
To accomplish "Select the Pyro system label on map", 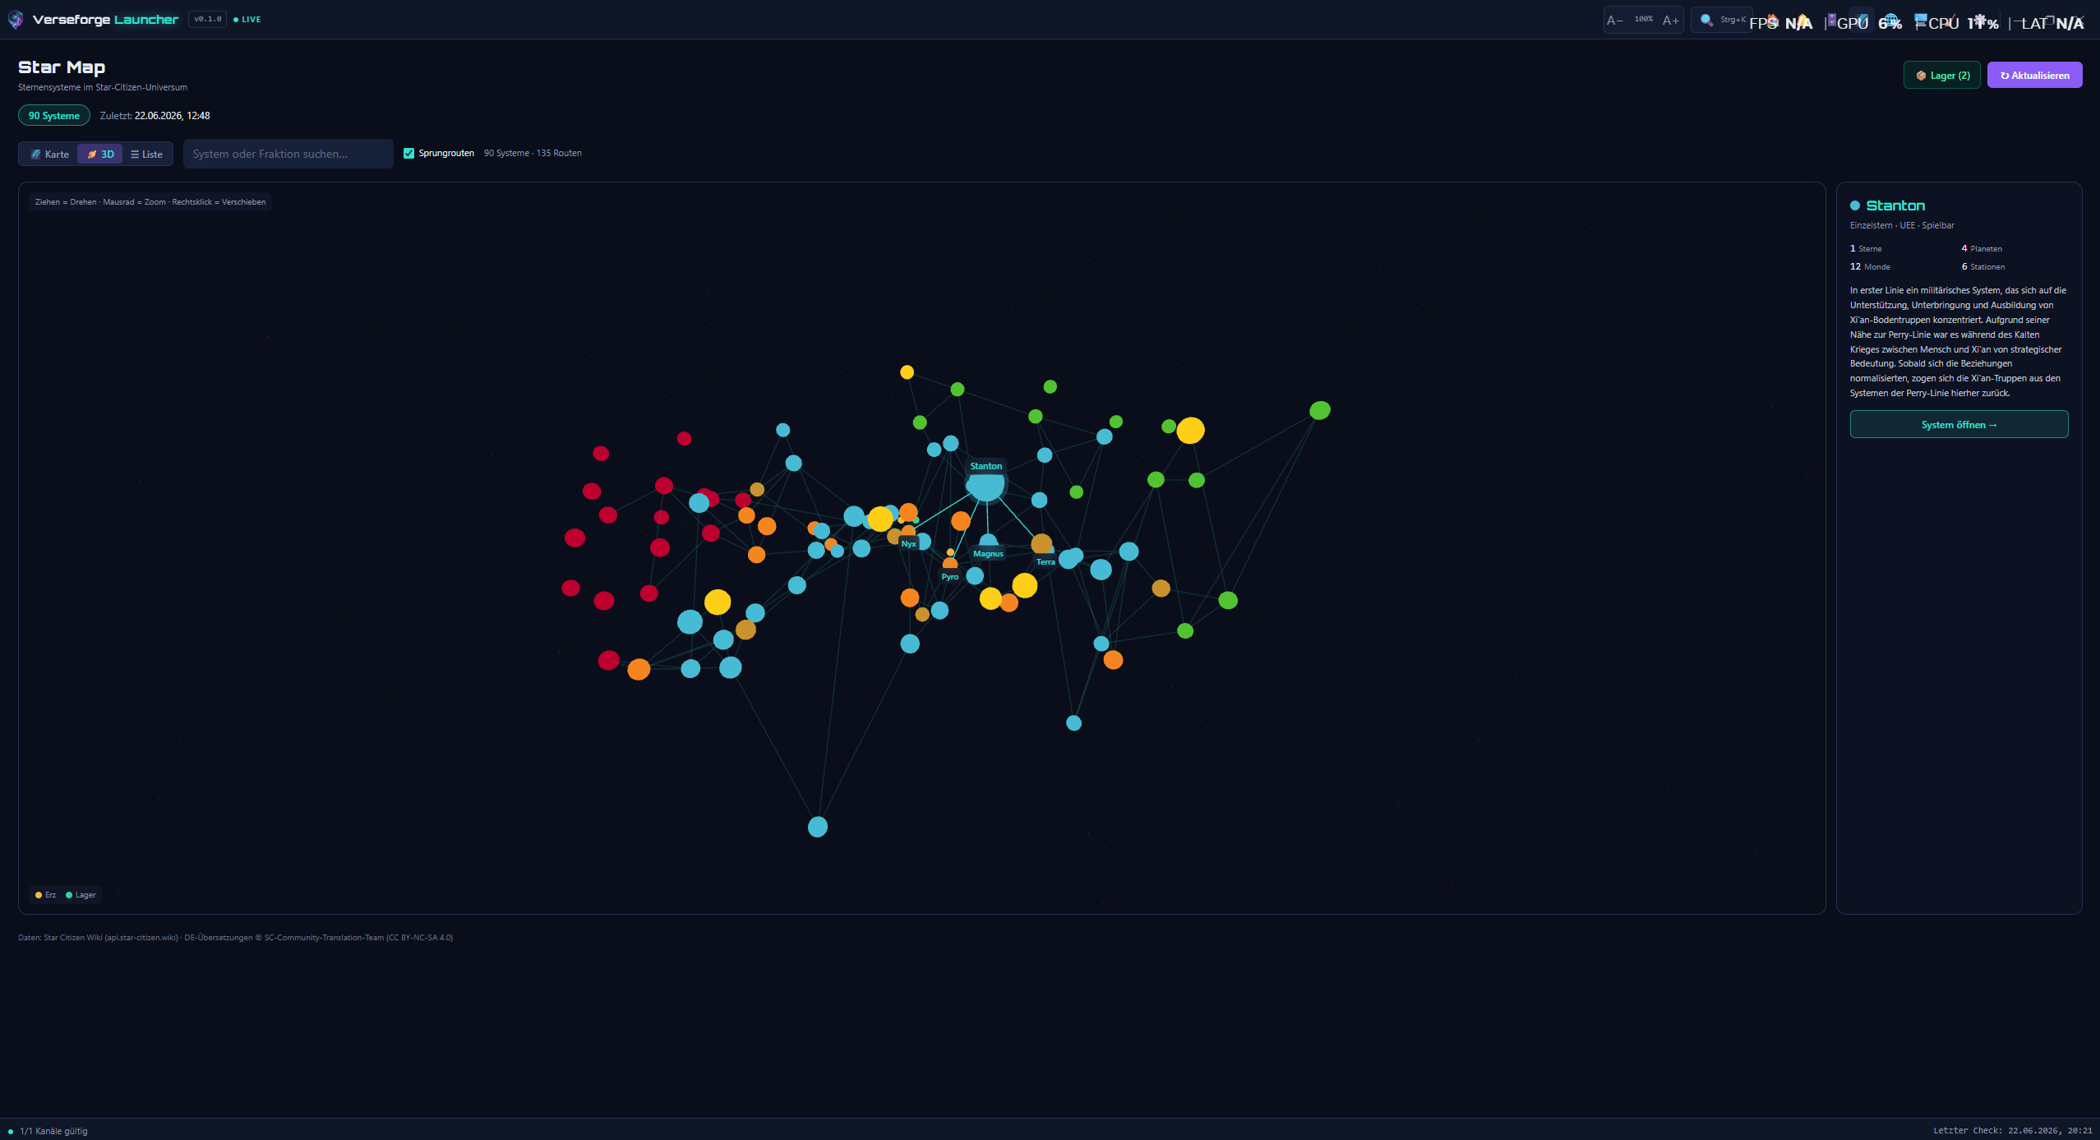I will 950,577.
